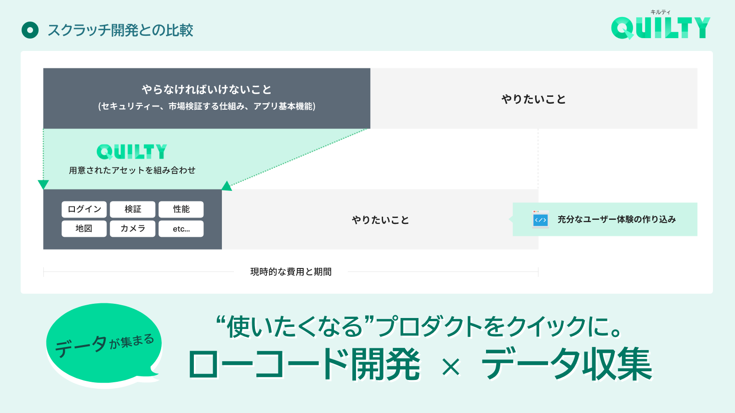Click やりたいこと in the lower gray bar

click(380, 220)
